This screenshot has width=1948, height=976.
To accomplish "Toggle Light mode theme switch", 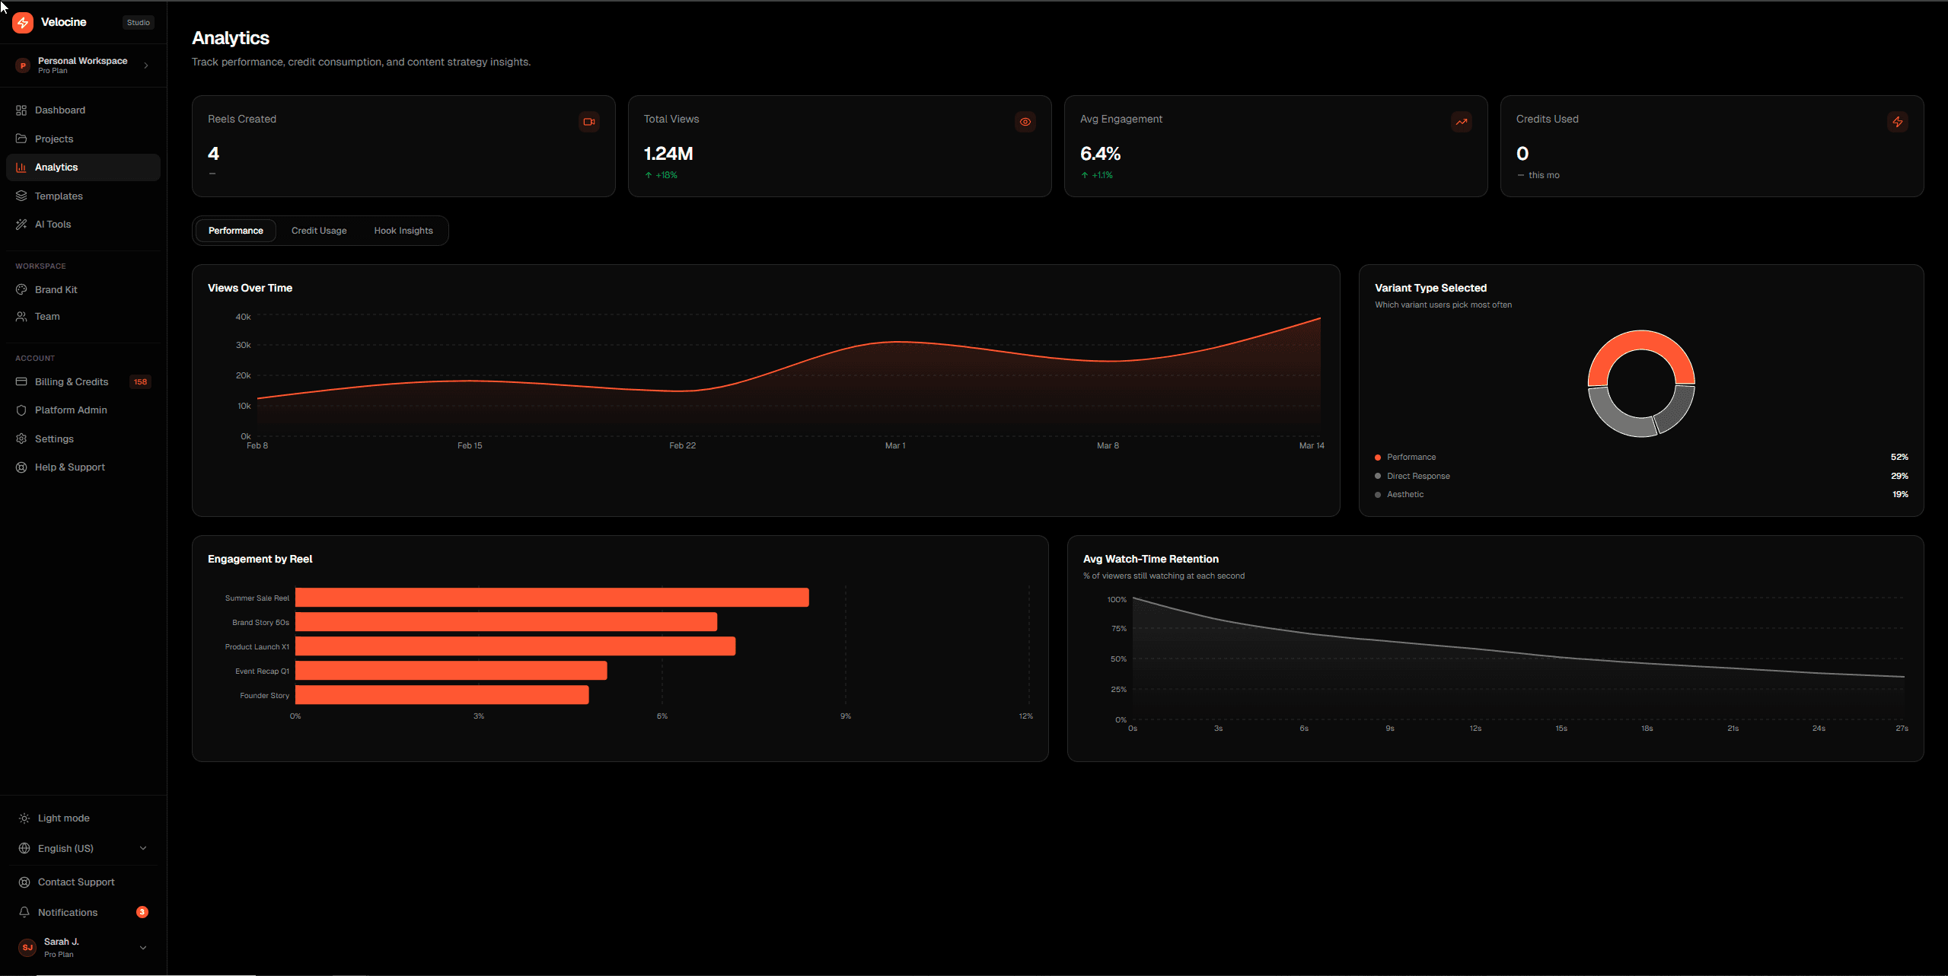I will (x=63, y=818).
